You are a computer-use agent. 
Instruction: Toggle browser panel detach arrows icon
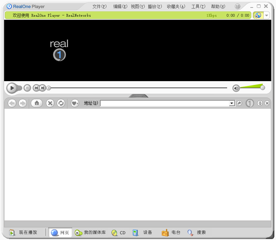[x=260, y=103]
